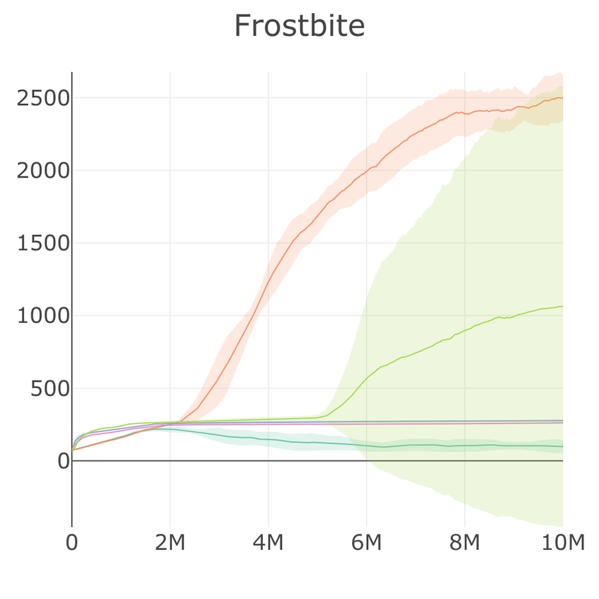
Task: Select the 6M x-axis tick label
Action: click(366, 542)
